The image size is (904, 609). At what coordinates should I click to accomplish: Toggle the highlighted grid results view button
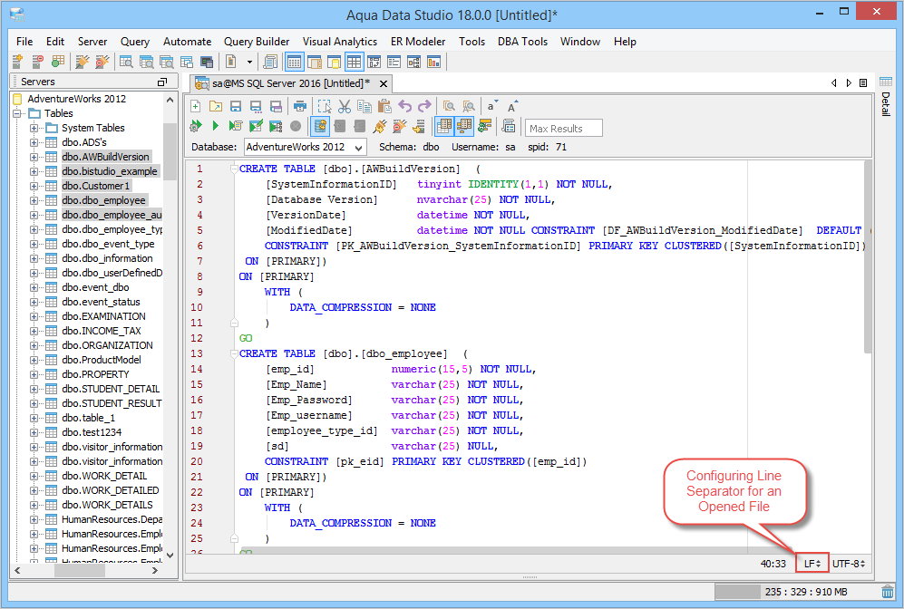(x=444, y=127)
